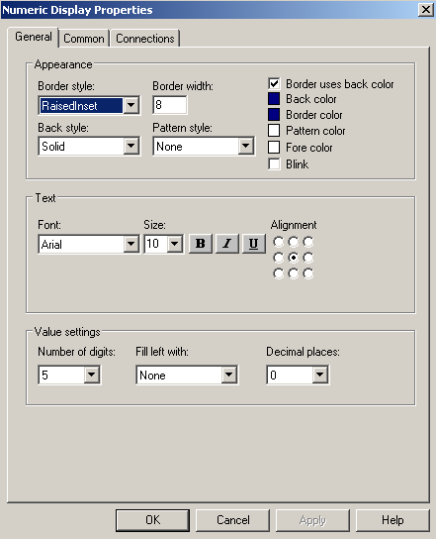The height and width of the screenshot is (539, 436).
Task: Open the Fore color swatch
Action: pyautogui.click(x=274, y=147)
